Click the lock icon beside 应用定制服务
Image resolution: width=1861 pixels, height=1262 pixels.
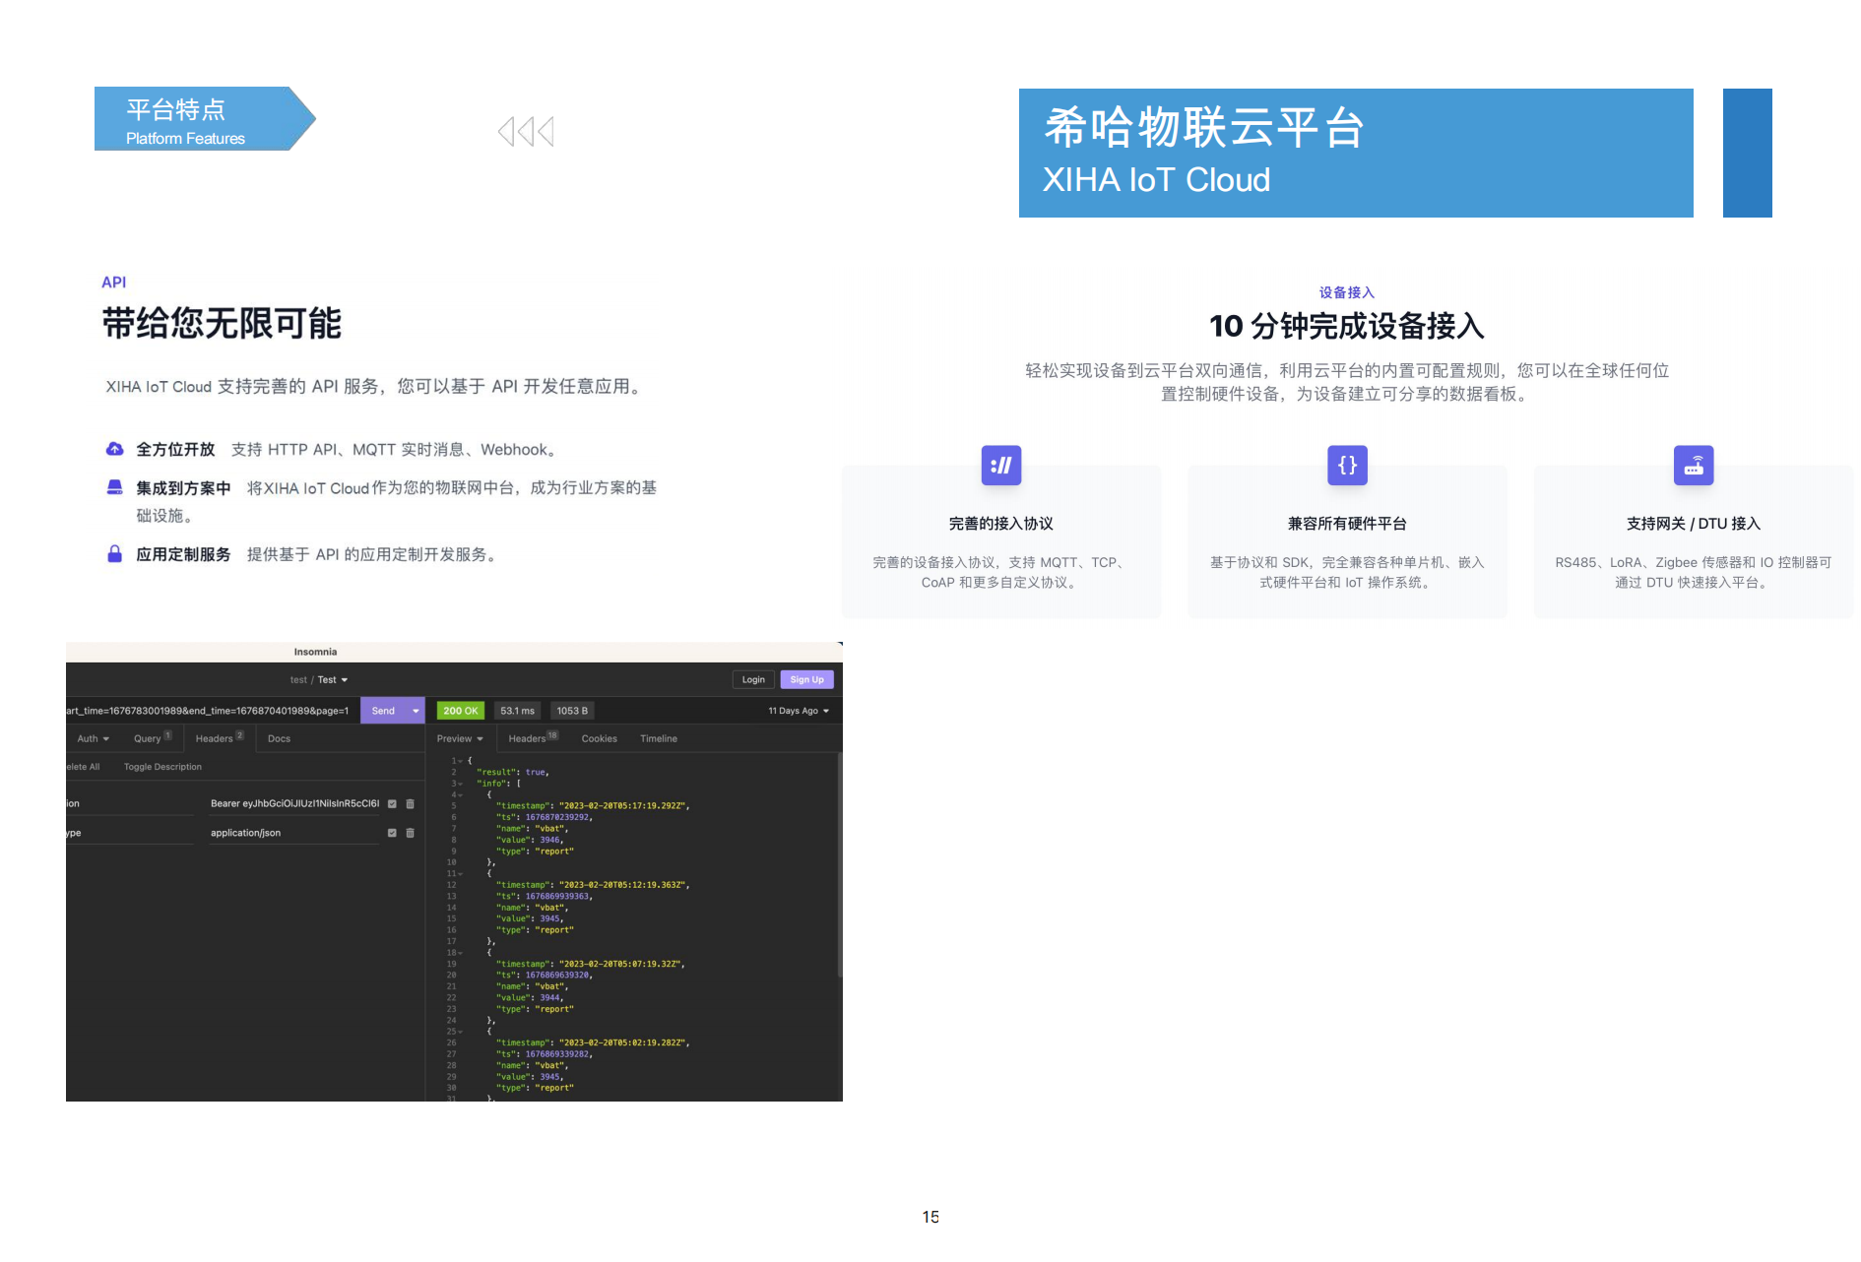tap(115, 553)
